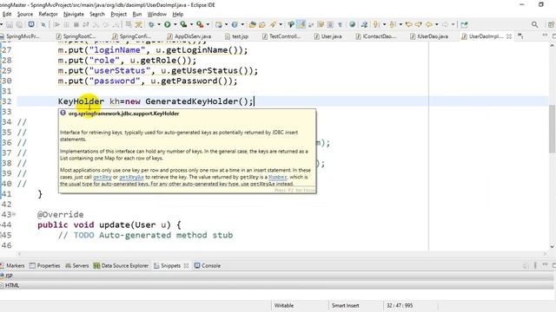The width and height of the screenshot is (556, 312).
Task: Click the Next Annotation icon
Action: pos(376,25)
